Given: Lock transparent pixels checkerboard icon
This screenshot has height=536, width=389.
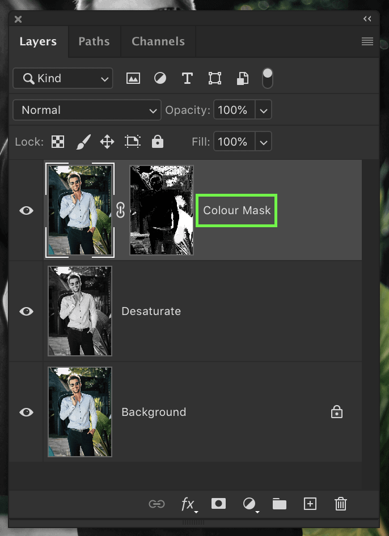Looking at the screenshot, I should click(x=58, y=142).
